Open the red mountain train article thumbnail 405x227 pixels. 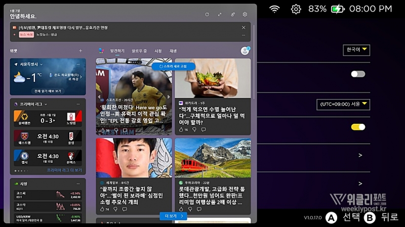(213, 158)
